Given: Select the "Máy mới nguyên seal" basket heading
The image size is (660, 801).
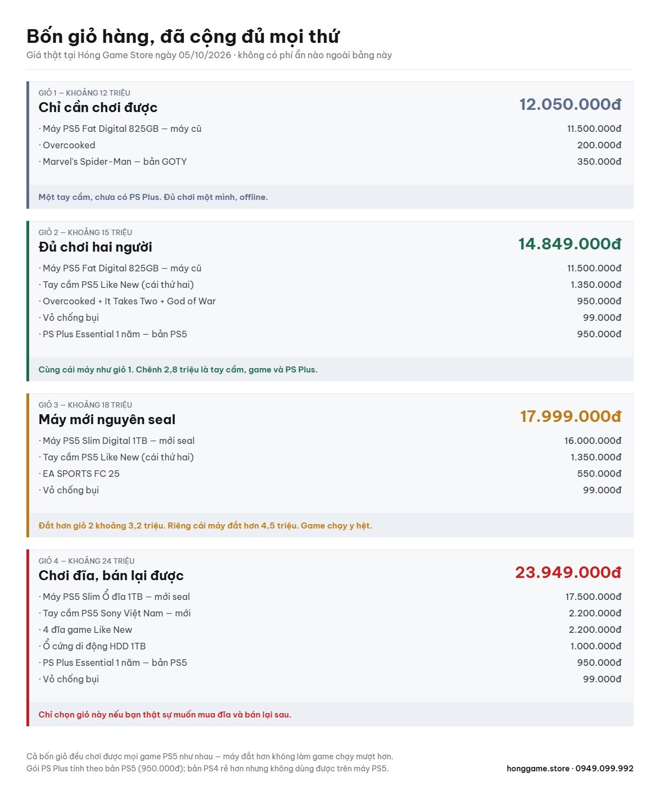Looking at the screenshot, I should pyautogui.click(x=107, y=420).
